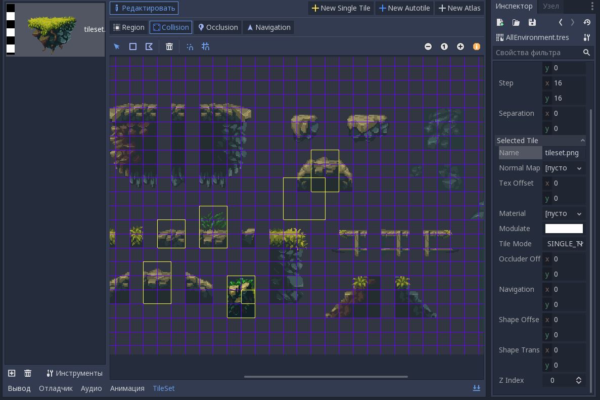Screen dimensions: 600x400
Task: Click the New Autotile button
Action: click(404, 8)
